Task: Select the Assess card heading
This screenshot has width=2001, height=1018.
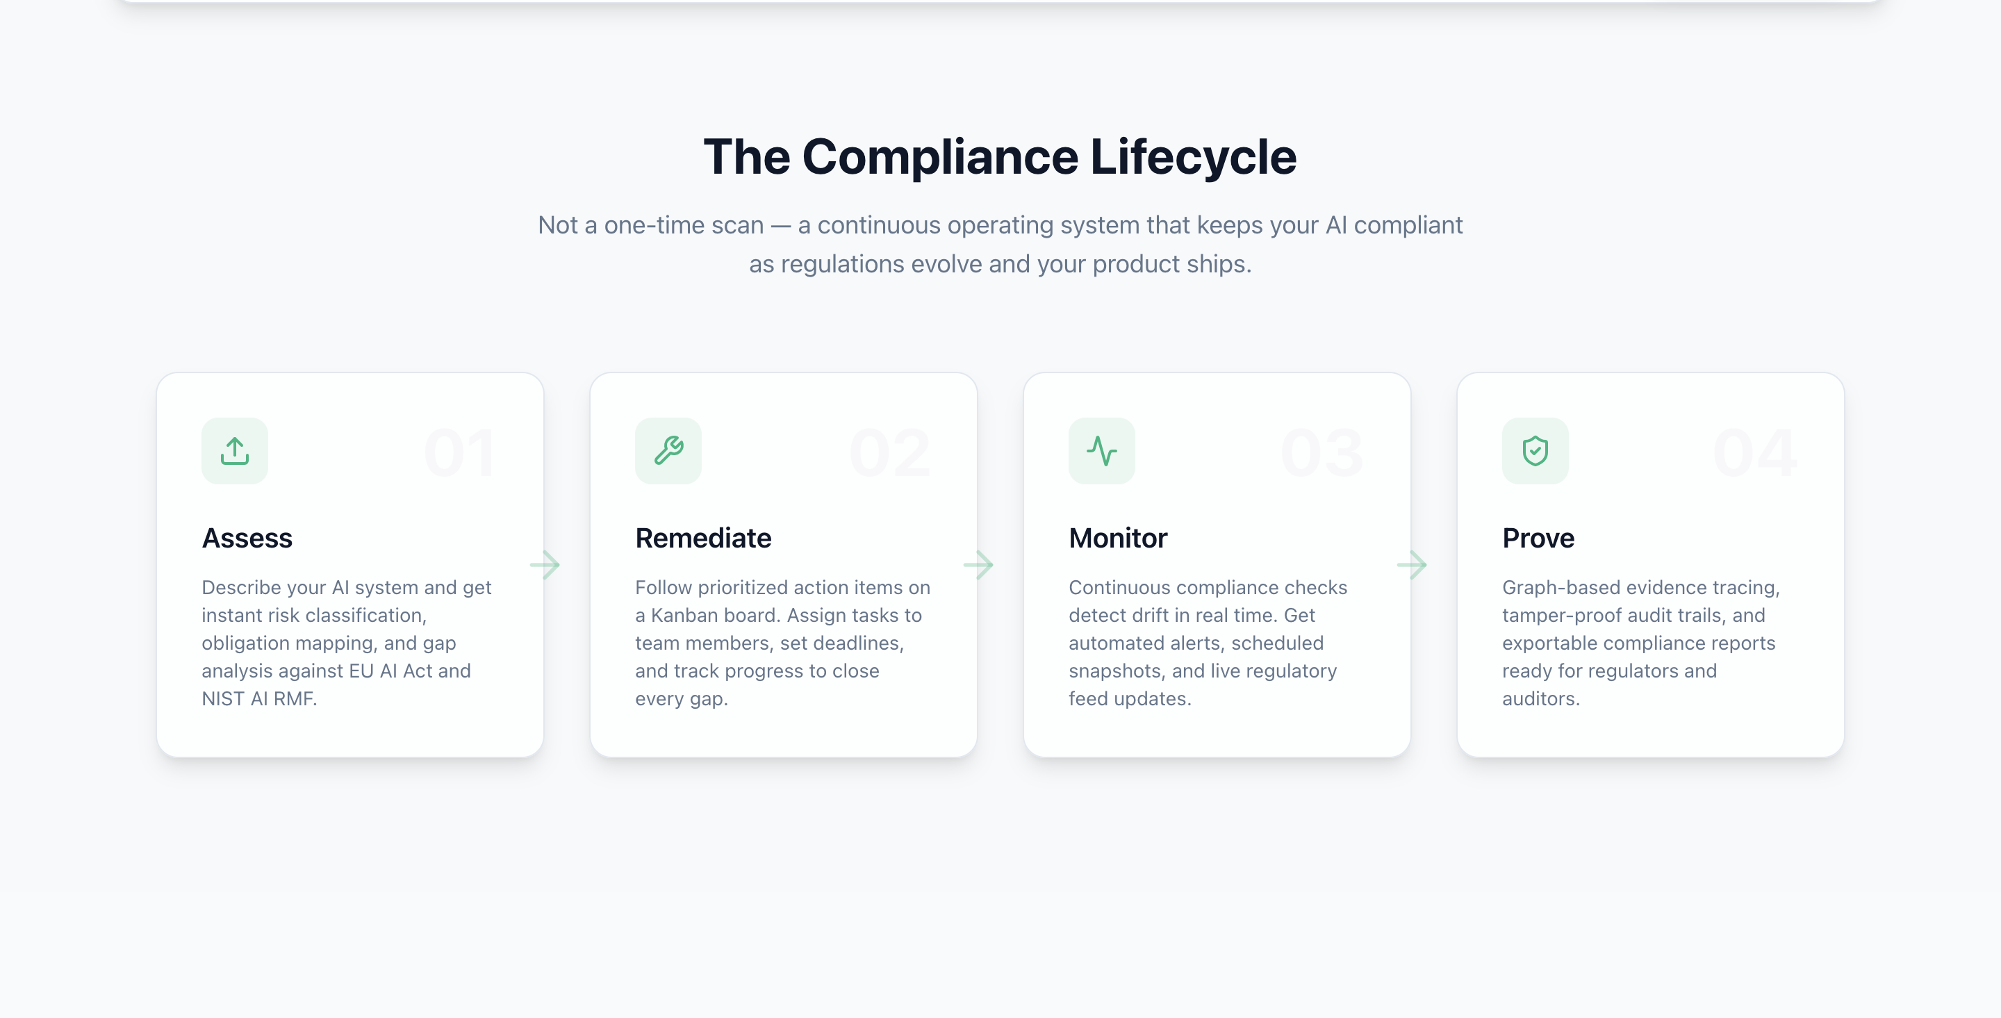Action: (x=247, y=538)
